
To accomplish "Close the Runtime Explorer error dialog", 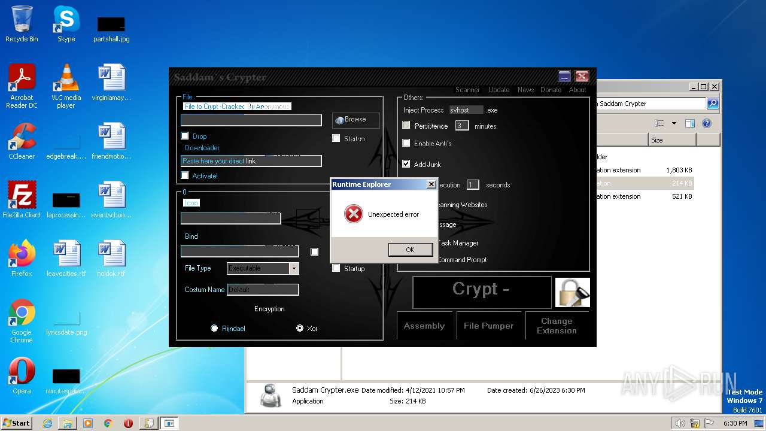I will (431, 184).
